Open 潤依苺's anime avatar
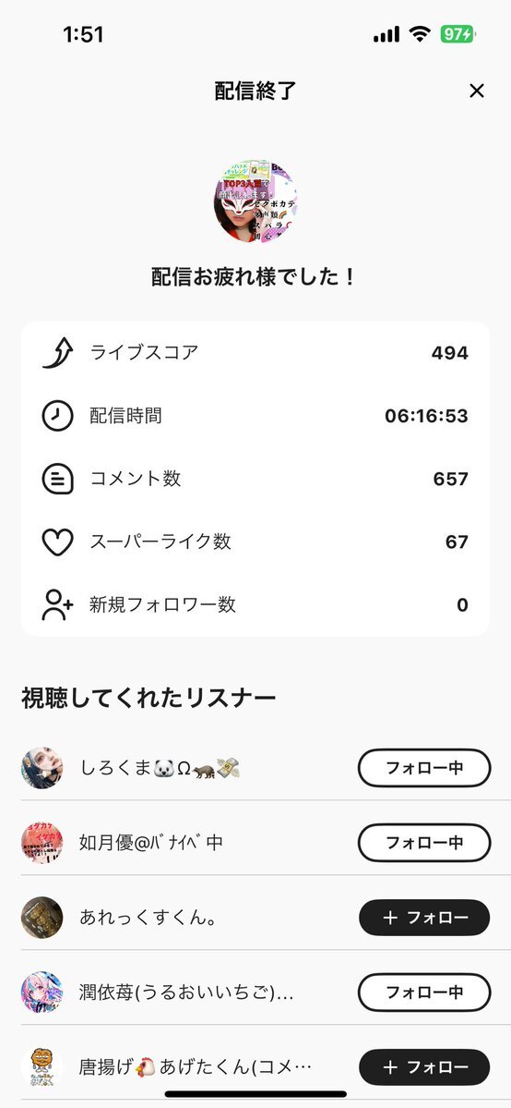 coord(42,992)
